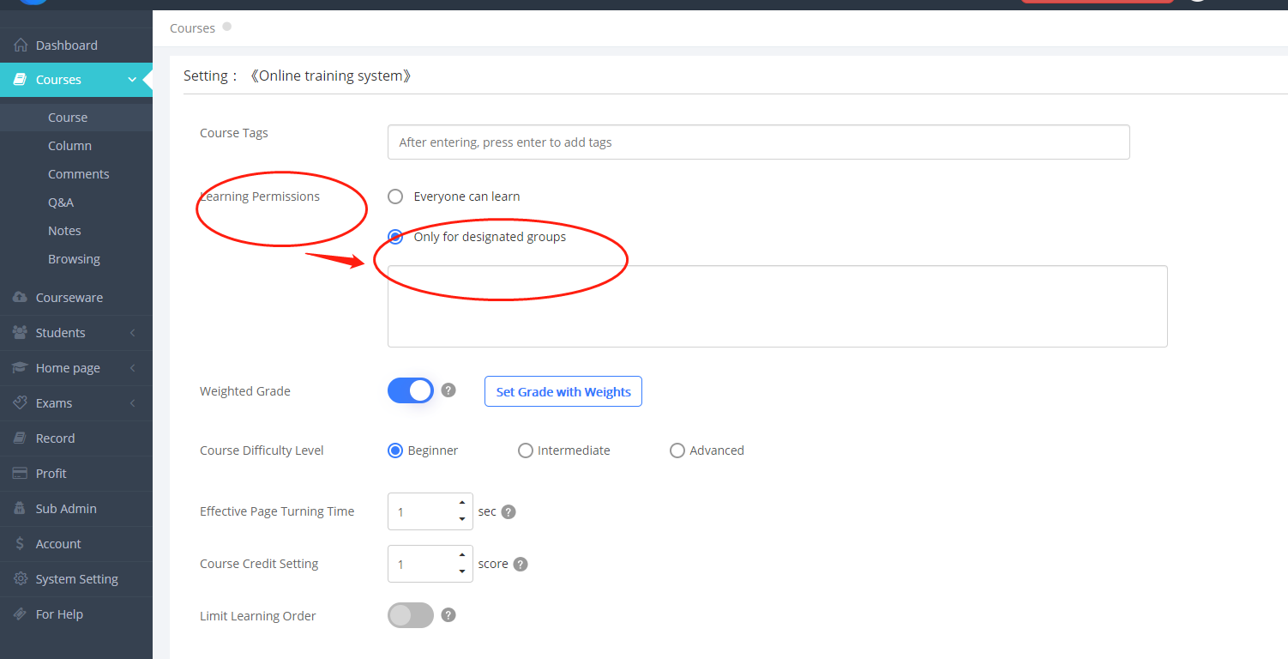This screenshot has width=1288, height=659.
Task: Click Set Grade with Weights button
Action: [563, 391]
